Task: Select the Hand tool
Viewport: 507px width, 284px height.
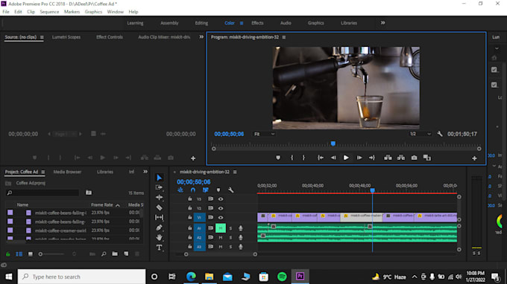Action: pos(159,238)
